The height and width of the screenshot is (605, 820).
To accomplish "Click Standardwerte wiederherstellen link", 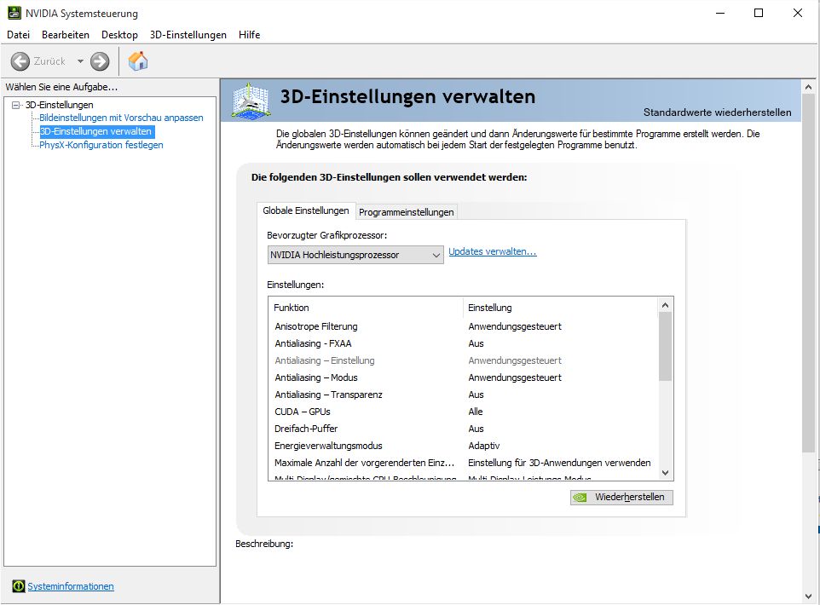I will (717, 112).
